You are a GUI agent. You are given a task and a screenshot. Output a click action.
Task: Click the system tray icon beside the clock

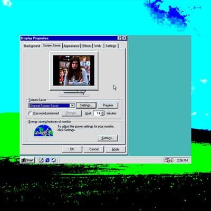click(169, 160)
